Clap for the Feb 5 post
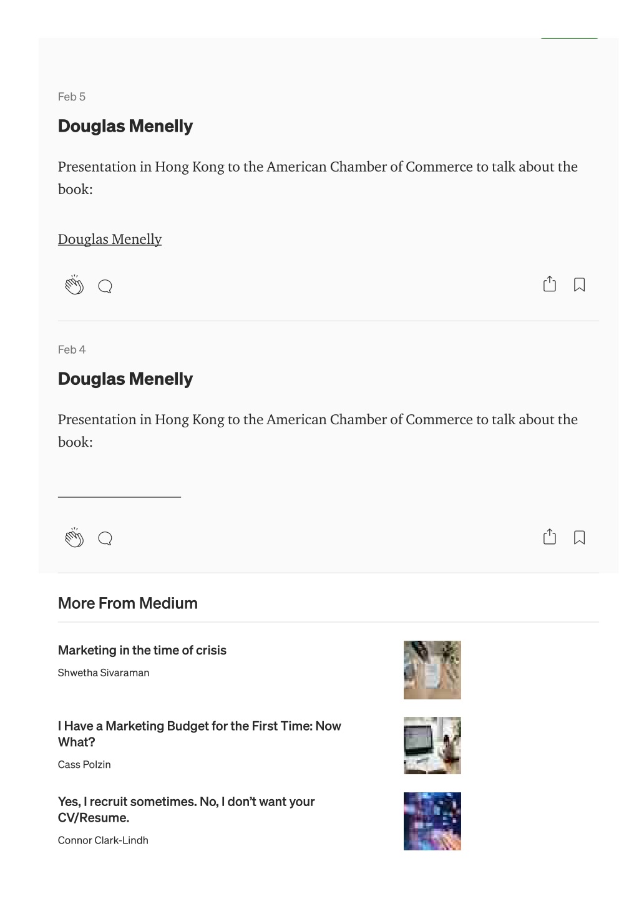The width and height of the screenshot is (639, 904). 74,285
